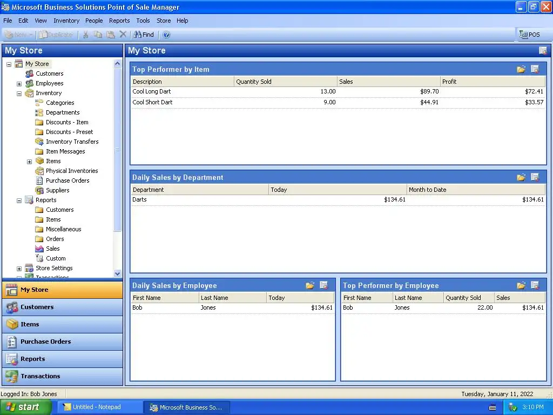Viewport: 553px width, 415px height.
Task: Open the Tools menu
Action: click(143, 21)
